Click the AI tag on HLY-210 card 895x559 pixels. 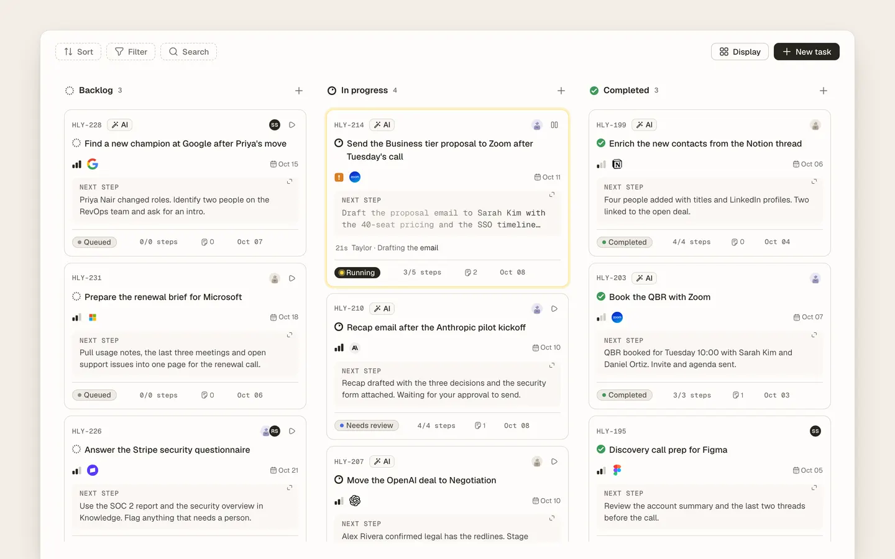click(x=382, y=309)
